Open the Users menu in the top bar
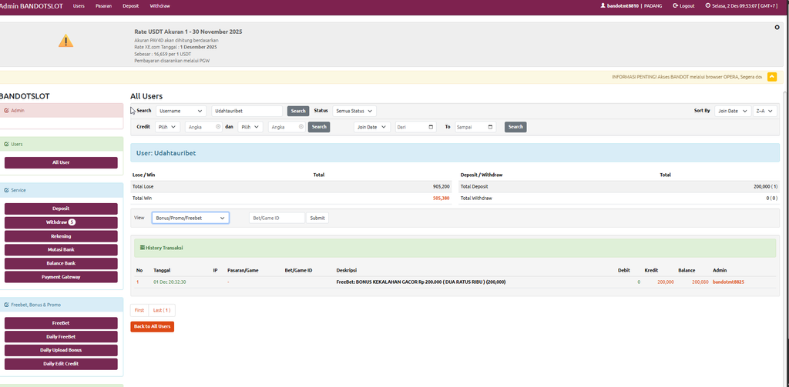Image resolution: width=789 pixels, height=387 pixels. 79,6
